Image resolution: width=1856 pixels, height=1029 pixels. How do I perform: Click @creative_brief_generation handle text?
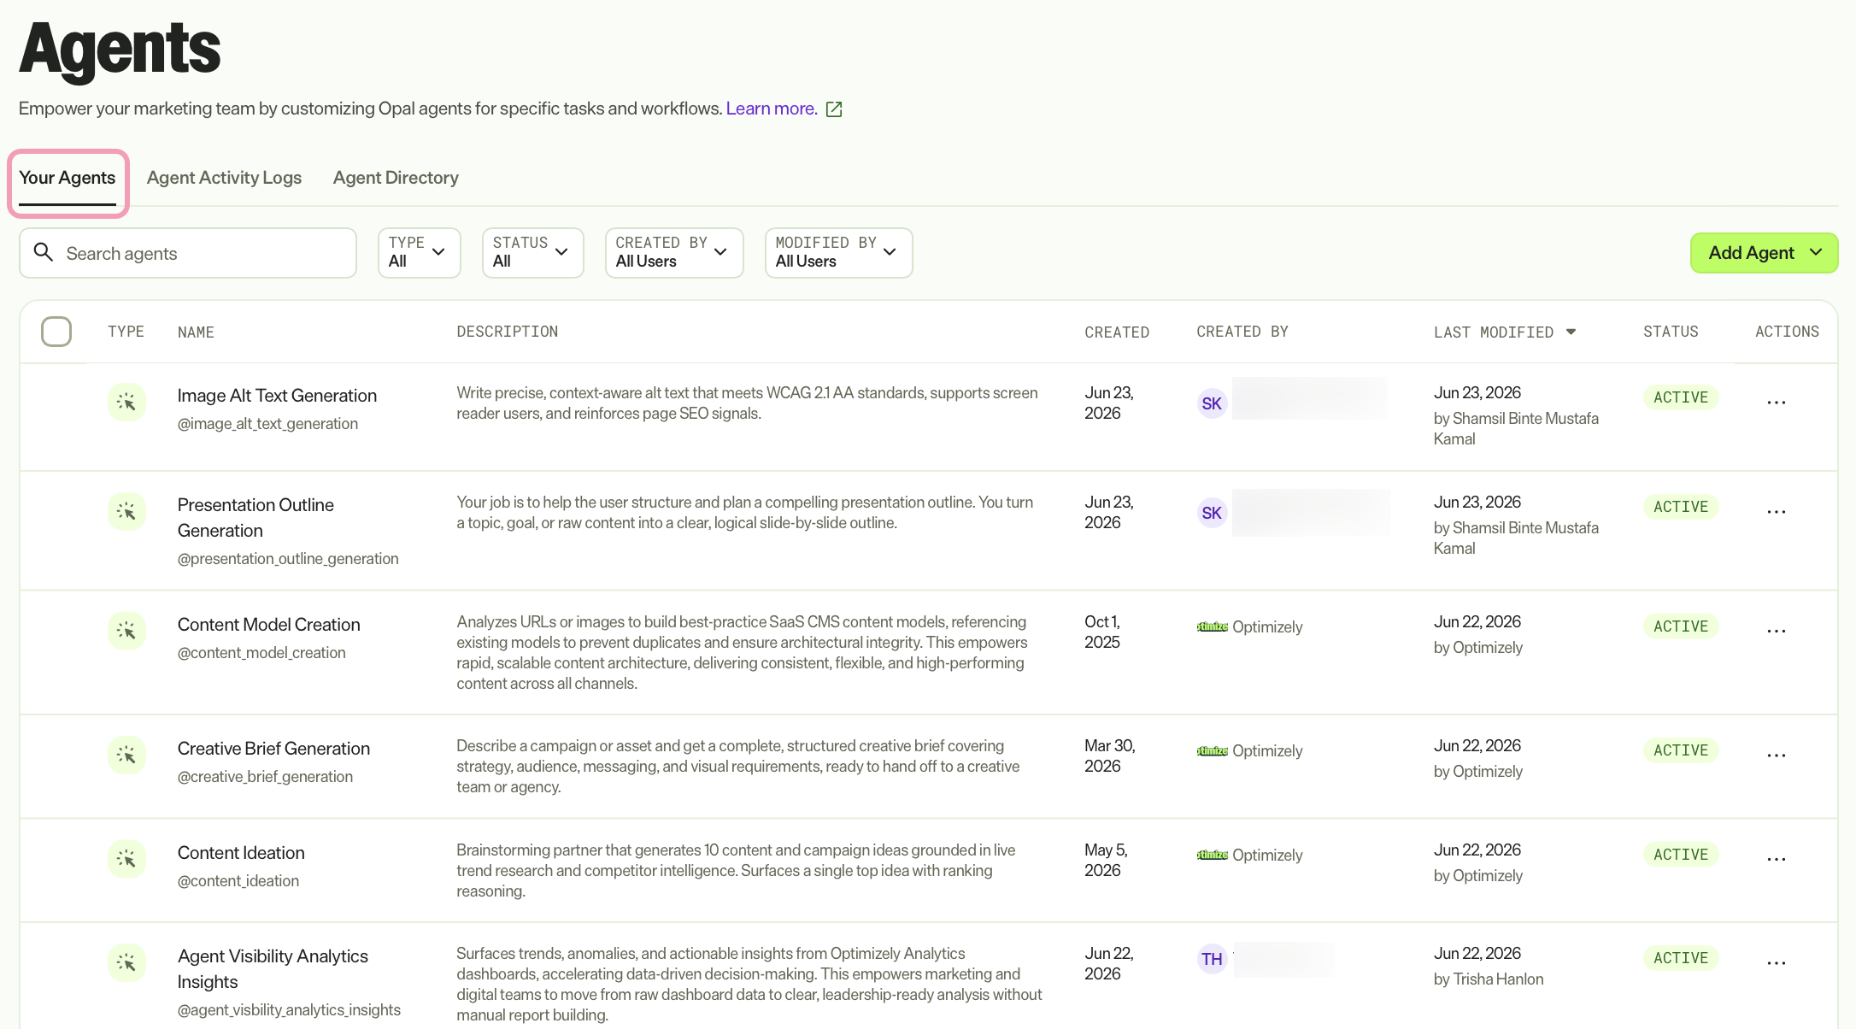point(265,777)
